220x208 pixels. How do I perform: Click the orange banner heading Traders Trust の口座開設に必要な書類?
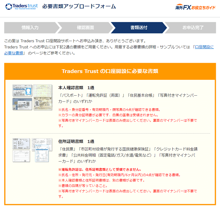tap(110, 71)
